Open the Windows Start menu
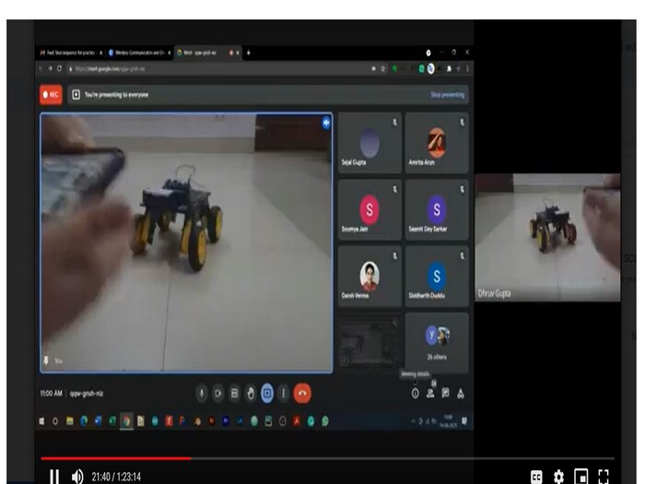 [x=42, y=421]
